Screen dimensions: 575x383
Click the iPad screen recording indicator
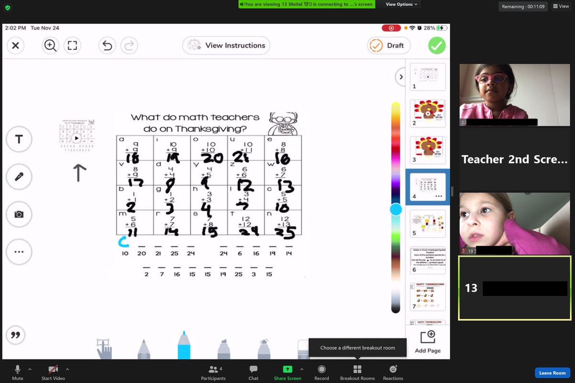click(391, 28)
